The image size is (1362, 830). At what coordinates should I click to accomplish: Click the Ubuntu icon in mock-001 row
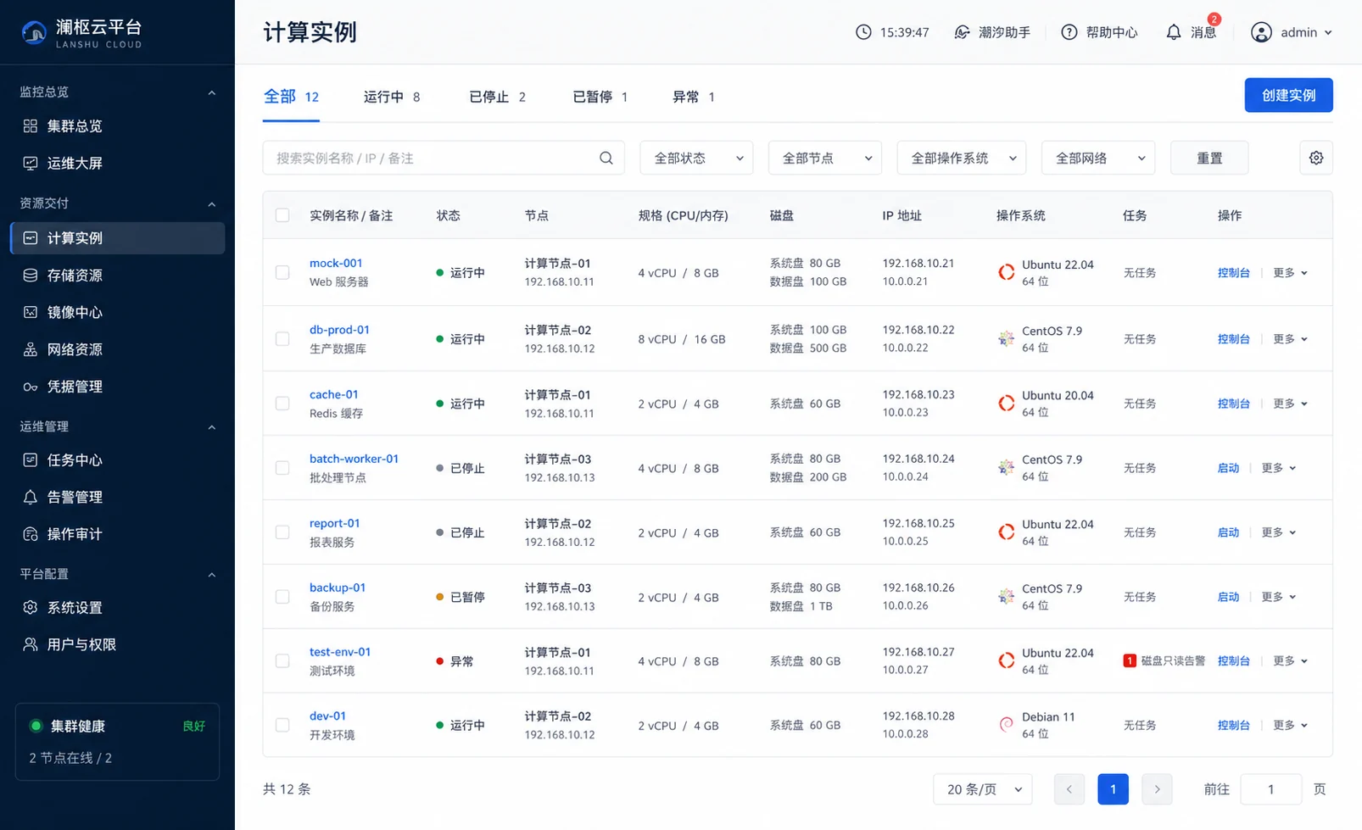point(1007,272)
